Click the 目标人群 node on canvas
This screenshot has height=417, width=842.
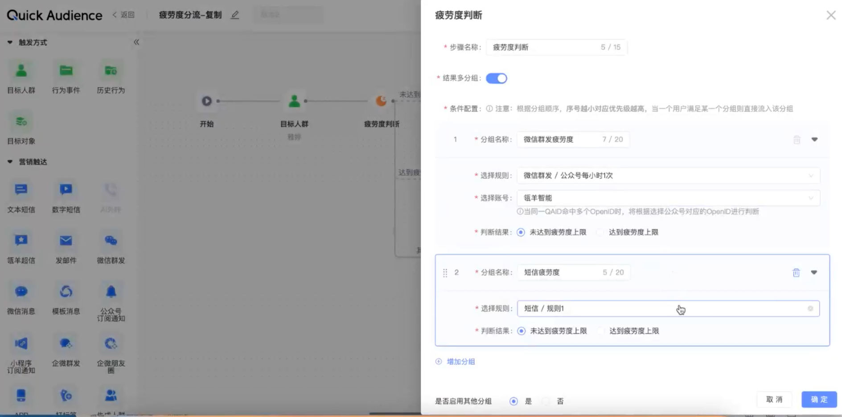click(294, 101)
